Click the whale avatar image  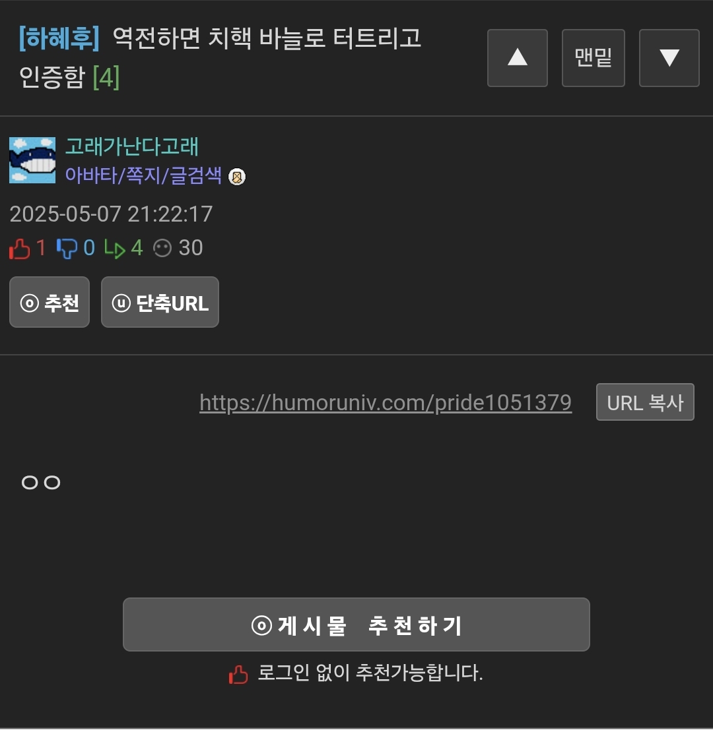32,160
